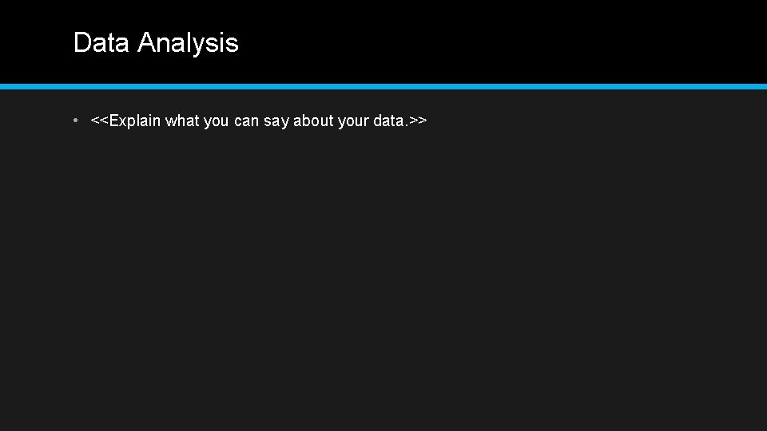
Task: Click the blue divider line under the title
Action: click(383, 86)
